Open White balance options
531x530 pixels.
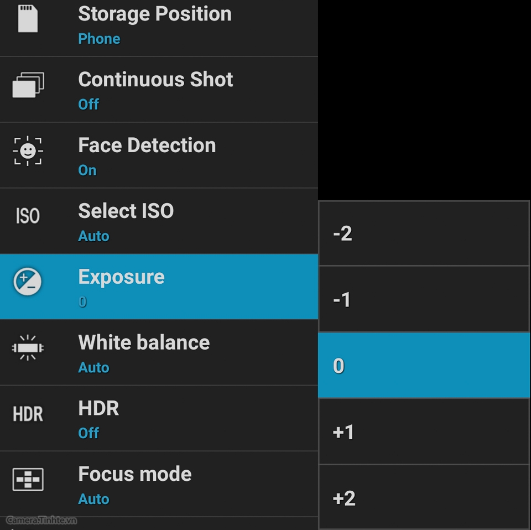point(159,352)
